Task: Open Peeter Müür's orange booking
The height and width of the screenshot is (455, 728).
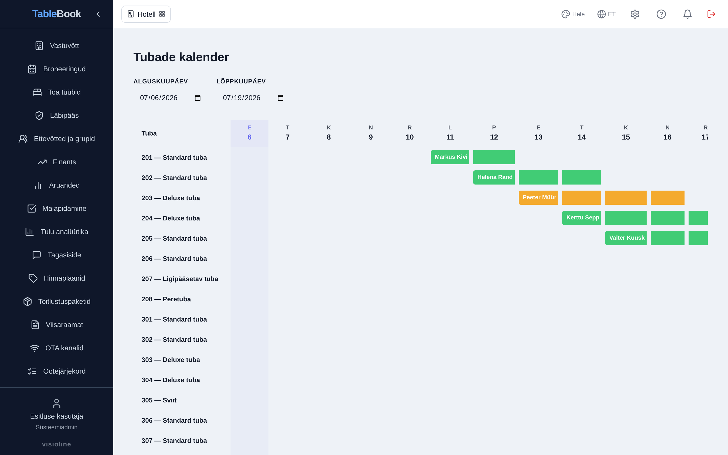Action: (538, 197)
